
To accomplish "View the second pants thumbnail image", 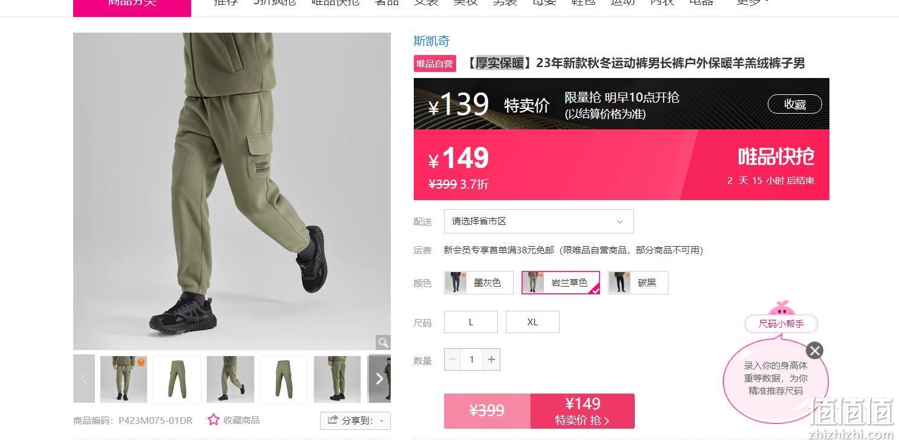I will (x=177, y=378).
